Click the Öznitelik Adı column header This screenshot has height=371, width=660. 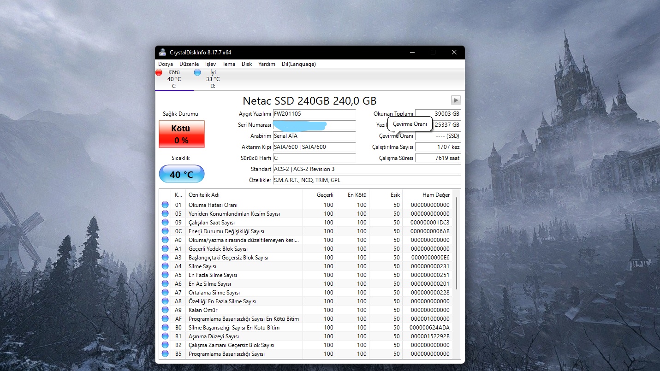click(244, 195)
